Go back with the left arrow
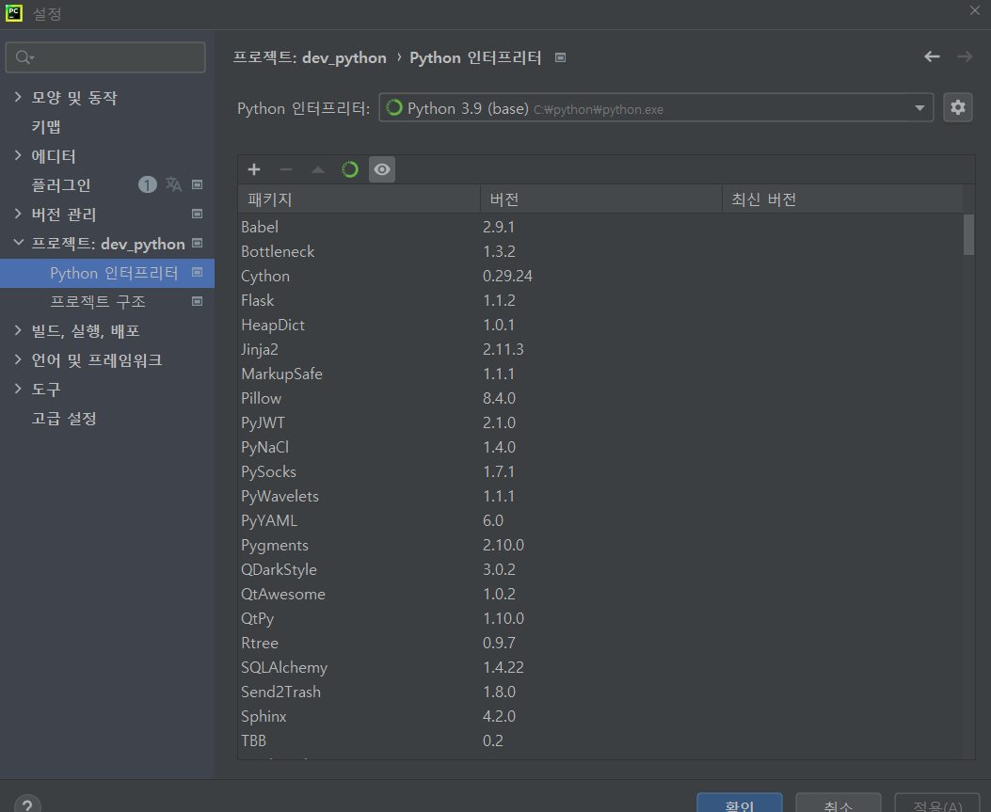 (932, 56)
